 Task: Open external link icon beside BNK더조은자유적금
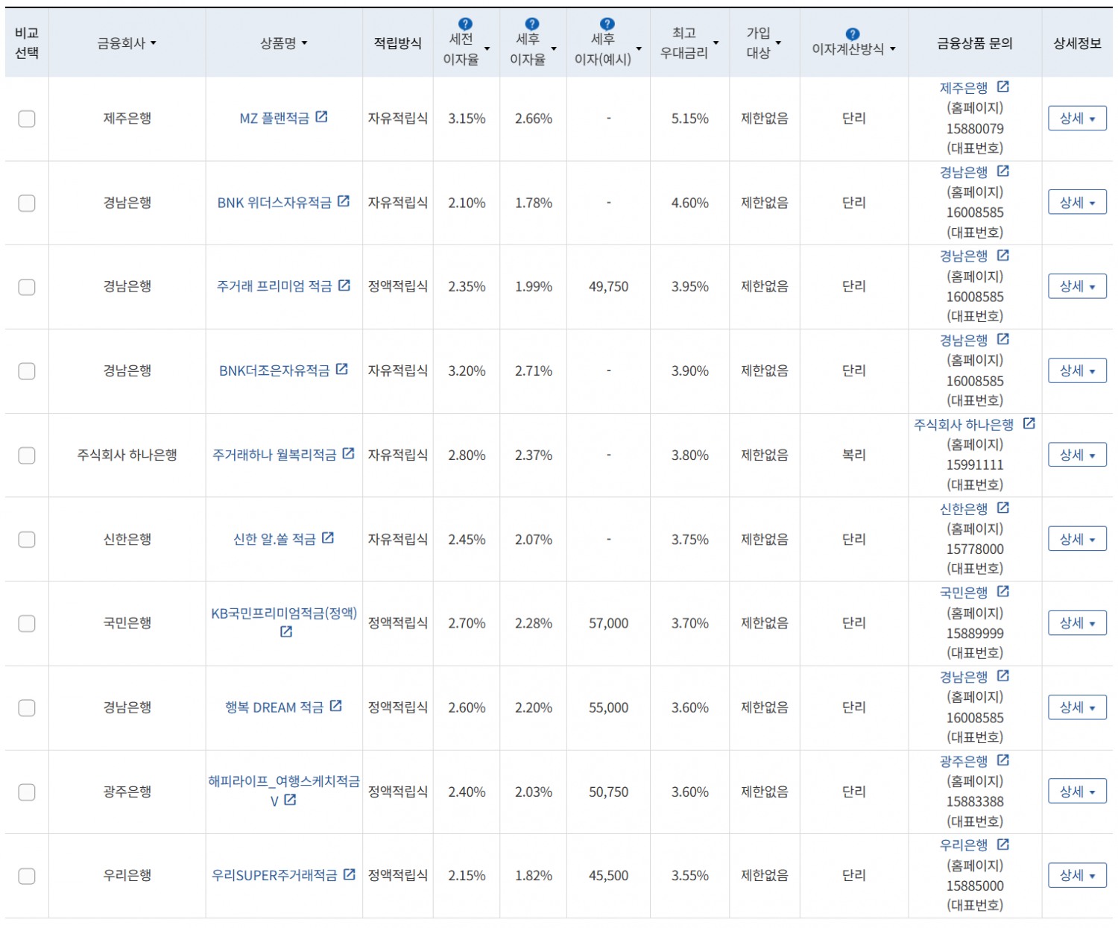click(342, 370)
